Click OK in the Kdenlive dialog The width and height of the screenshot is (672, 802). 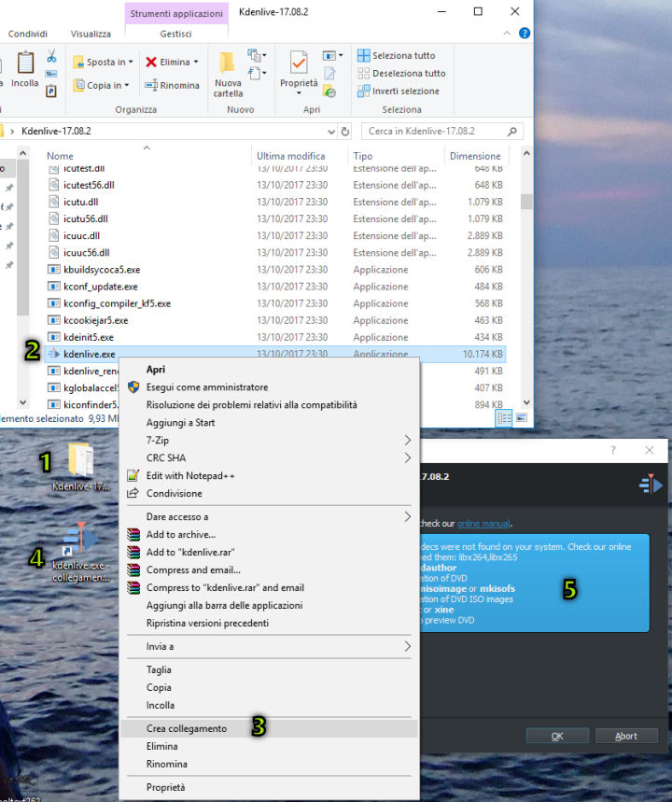pyautogui.click(x=557, y=736)
